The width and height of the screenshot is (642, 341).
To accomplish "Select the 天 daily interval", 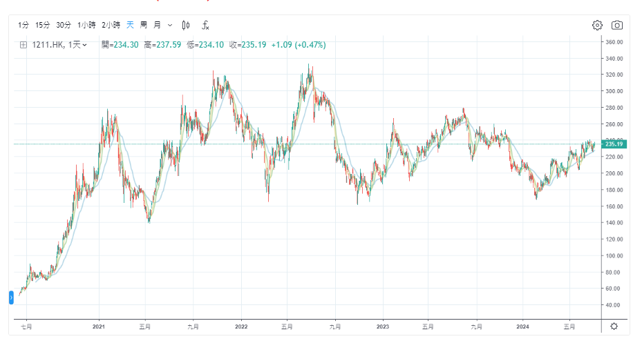I will click(130, 26).
